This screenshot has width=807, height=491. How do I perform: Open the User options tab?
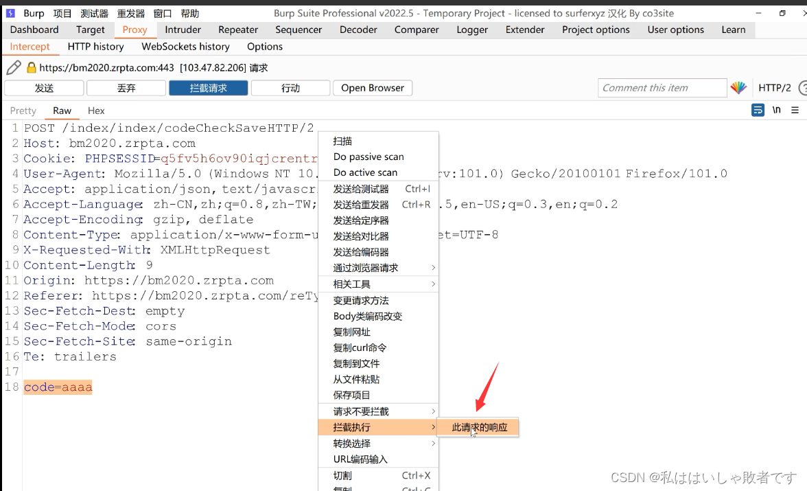coord(676,30)
